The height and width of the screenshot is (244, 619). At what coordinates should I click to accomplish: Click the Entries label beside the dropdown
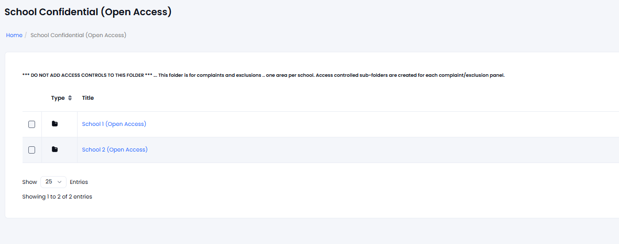tap(79, 182)
